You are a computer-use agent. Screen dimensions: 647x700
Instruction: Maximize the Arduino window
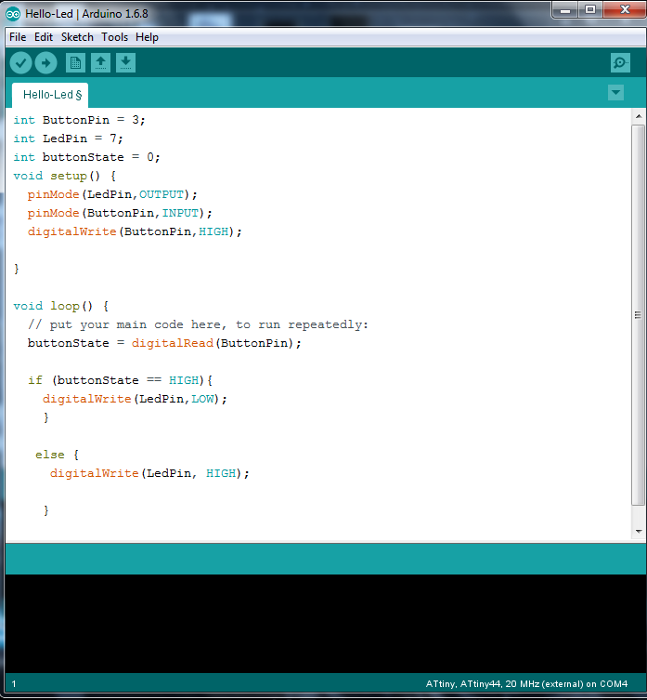pyautogui.click(x=590, y=10)
